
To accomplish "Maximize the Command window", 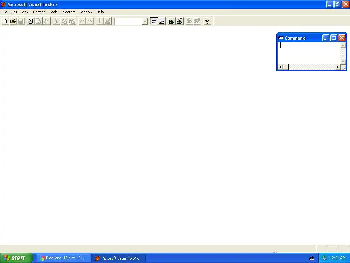I will pos(334,38).
